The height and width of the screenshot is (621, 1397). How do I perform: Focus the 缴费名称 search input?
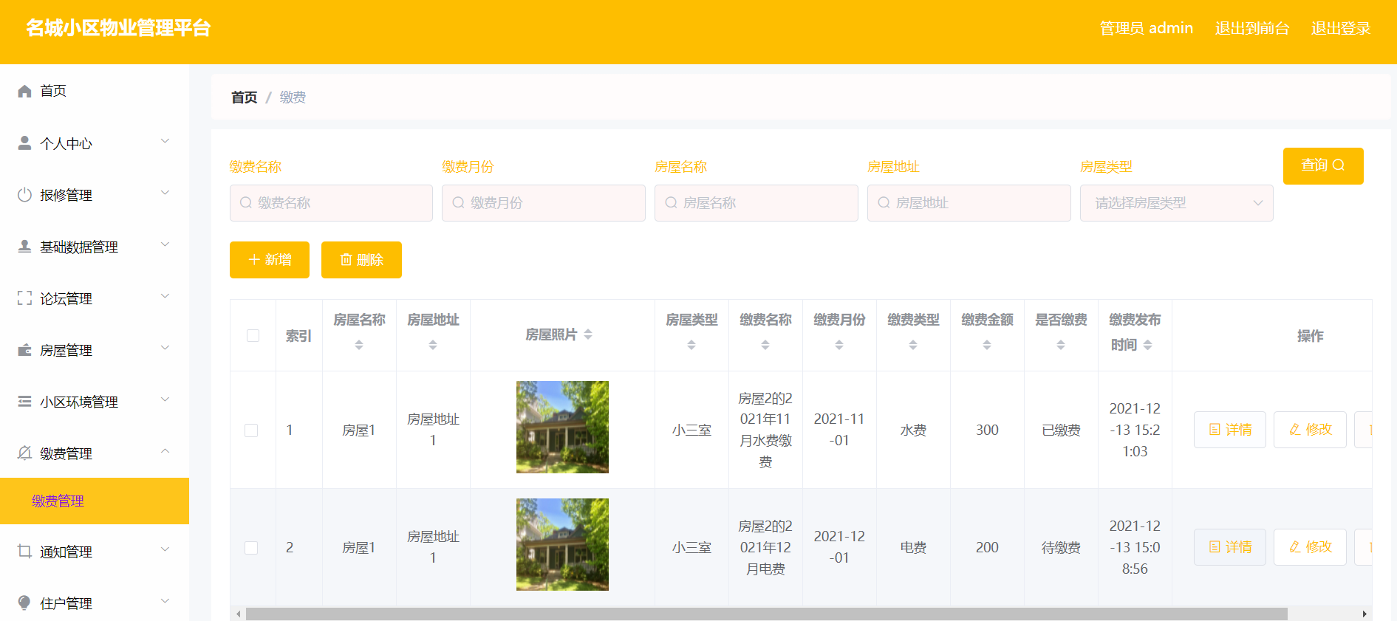[331, 203]
